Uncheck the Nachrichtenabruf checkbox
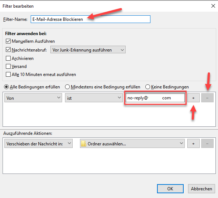This screenshot has width=218, height=198. pos(8,50)
